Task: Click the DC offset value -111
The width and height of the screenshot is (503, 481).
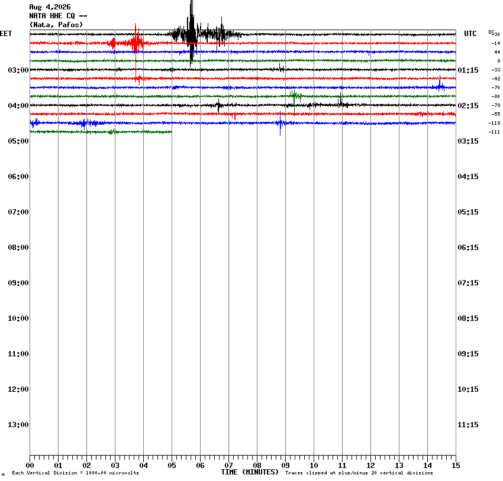Action: (494, 132)
